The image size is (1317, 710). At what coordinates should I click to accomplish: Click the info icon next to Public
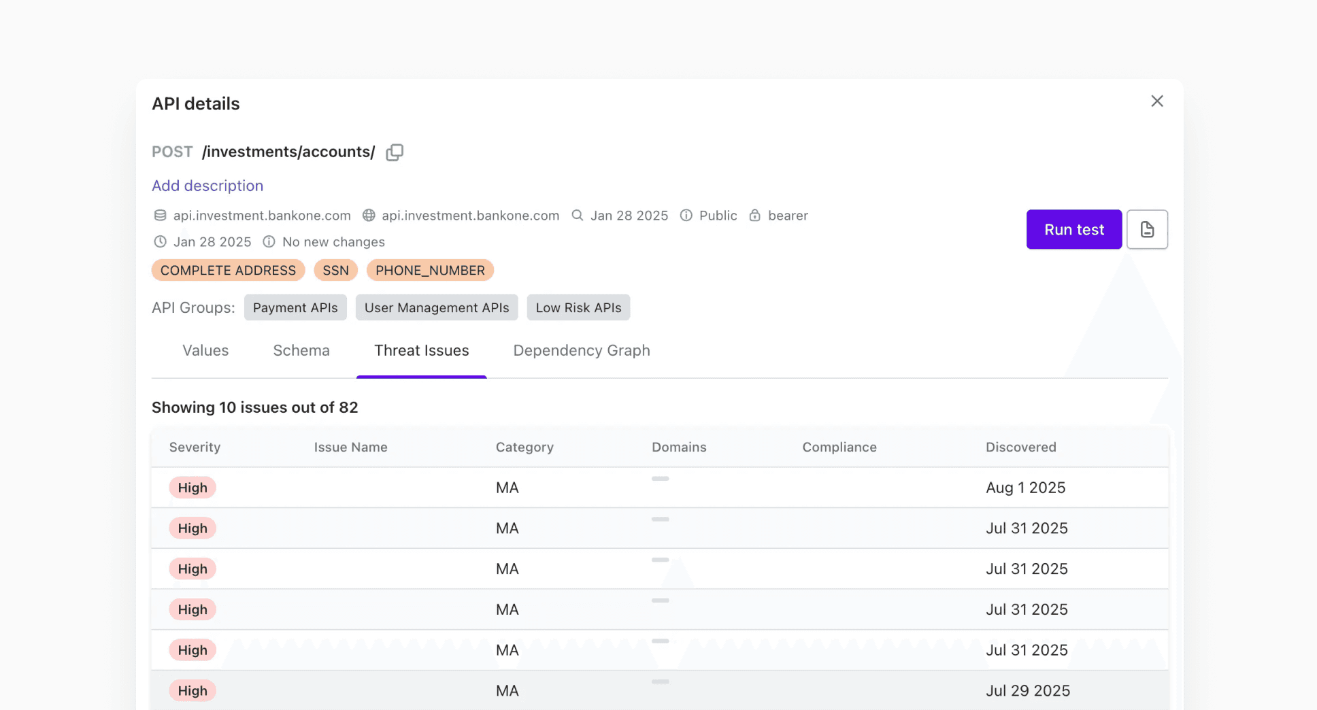click(687, 215)
